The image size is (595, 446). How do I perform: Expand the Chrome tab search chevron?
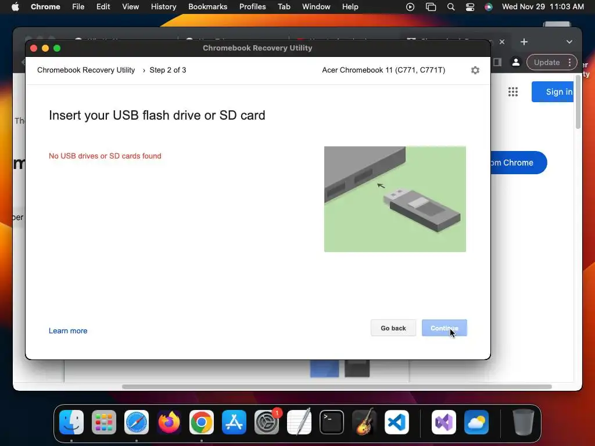pyautogui.click(x=569, y=42)
